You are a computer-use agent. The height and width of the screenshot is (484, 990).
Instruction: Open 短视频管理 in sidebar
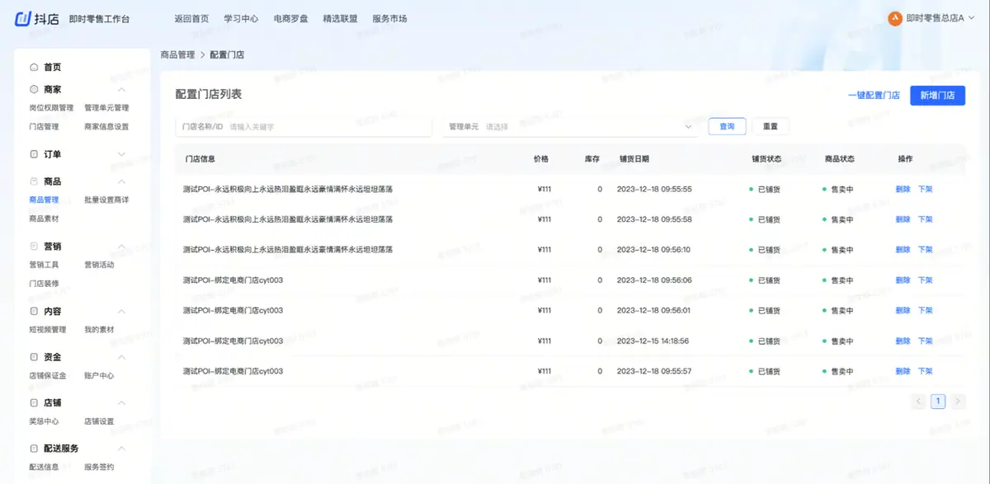click(47, 330)
